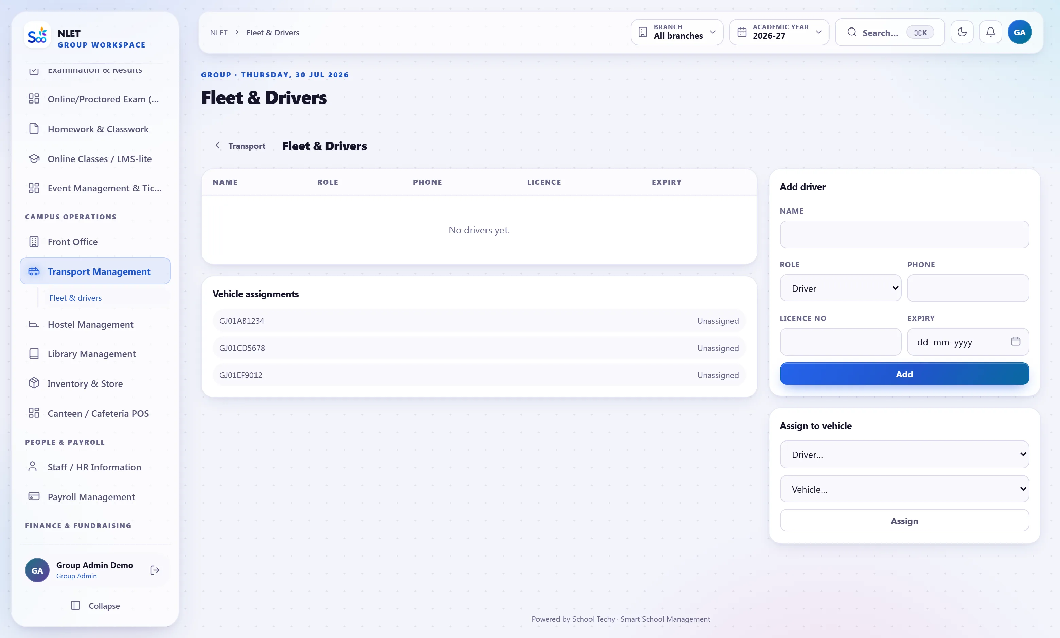The height and width of the screenshot is (638, 1060).
Task: Click the Payroll Management card icon
Action: [34, 496]
